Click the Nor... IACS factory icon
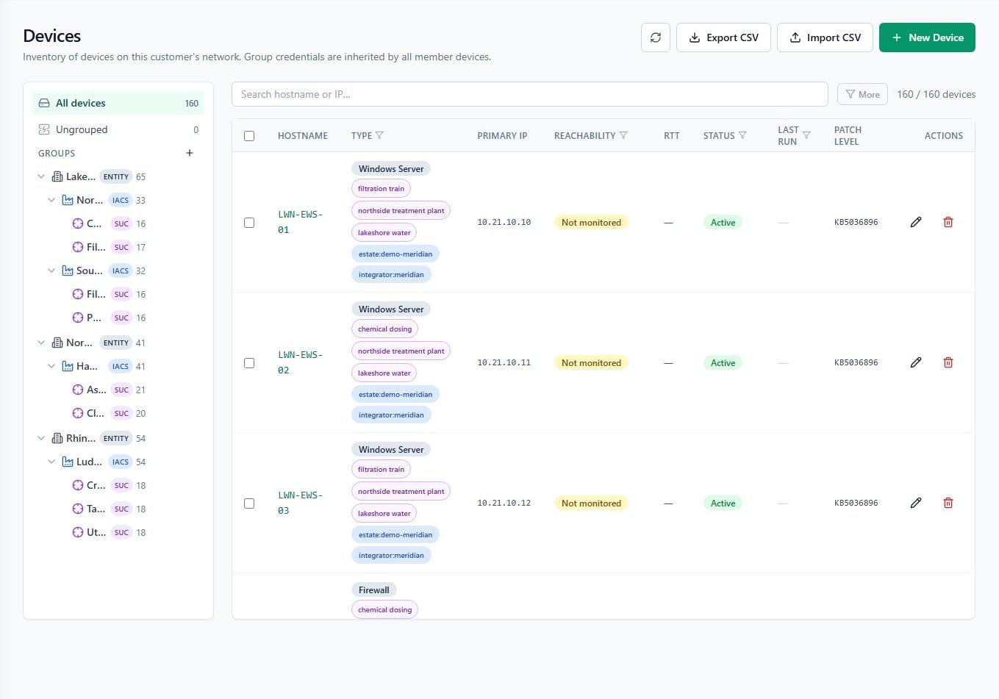The image size is (999, 699). tap(68, 200)
